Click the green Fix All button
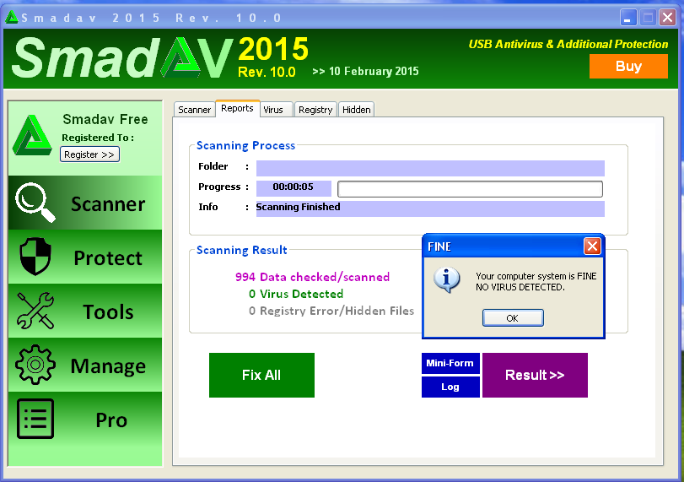Viewport: 684px width, 482px height. [261, 375]
